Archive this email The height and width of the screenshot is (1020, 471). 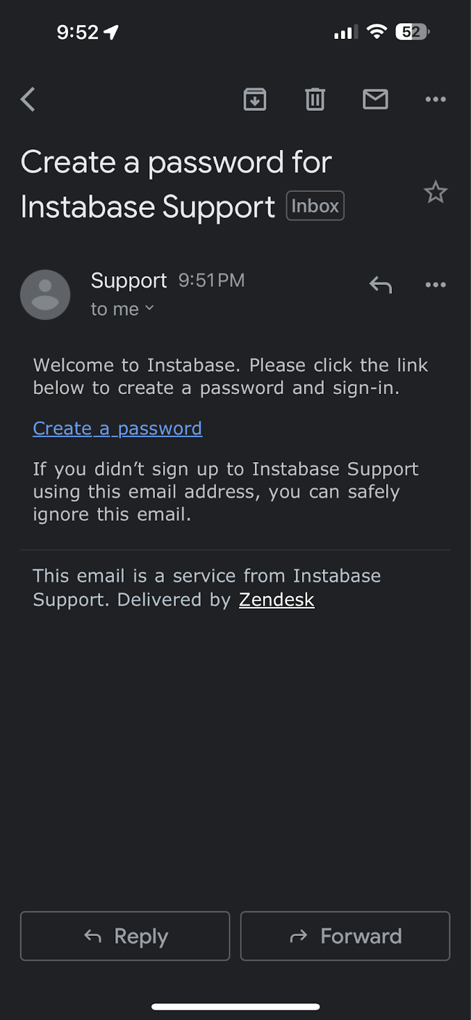pos(254,99)
